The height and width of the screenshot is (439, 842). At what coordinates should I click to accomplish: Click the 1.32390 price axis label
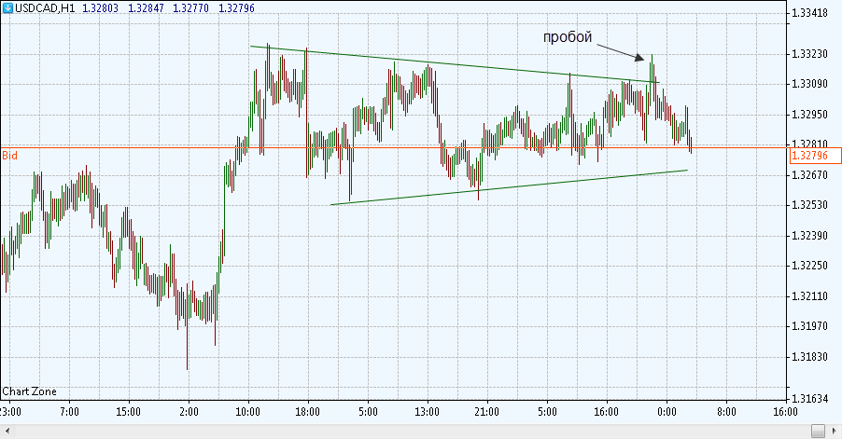(x=810, y=235)
